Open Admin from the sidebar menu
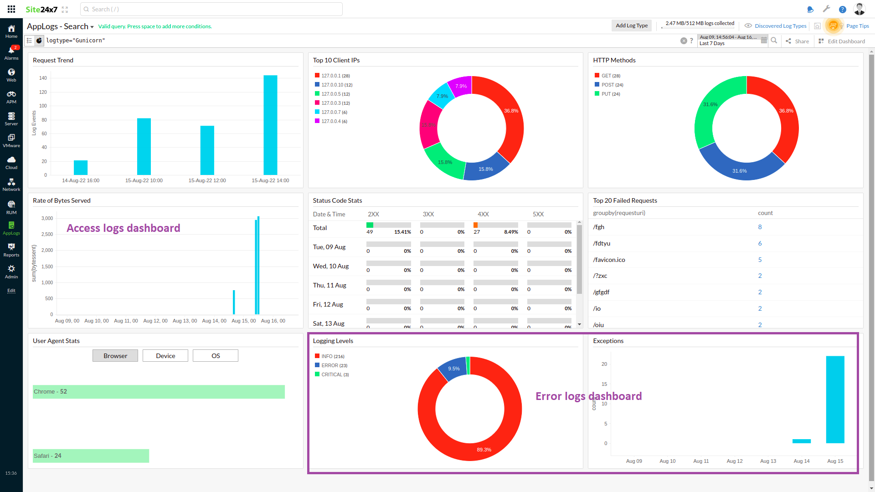Viewport: 875px width, 492px height. 11,271
